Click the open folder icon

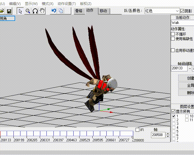[x=2, y=11]
